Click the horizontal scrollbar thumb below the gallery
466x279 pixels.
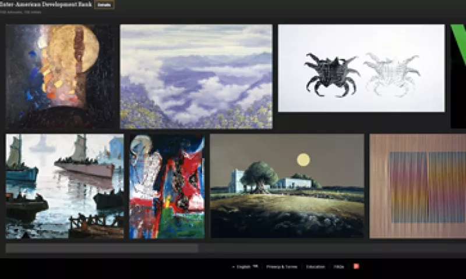(x=102, y=248)
